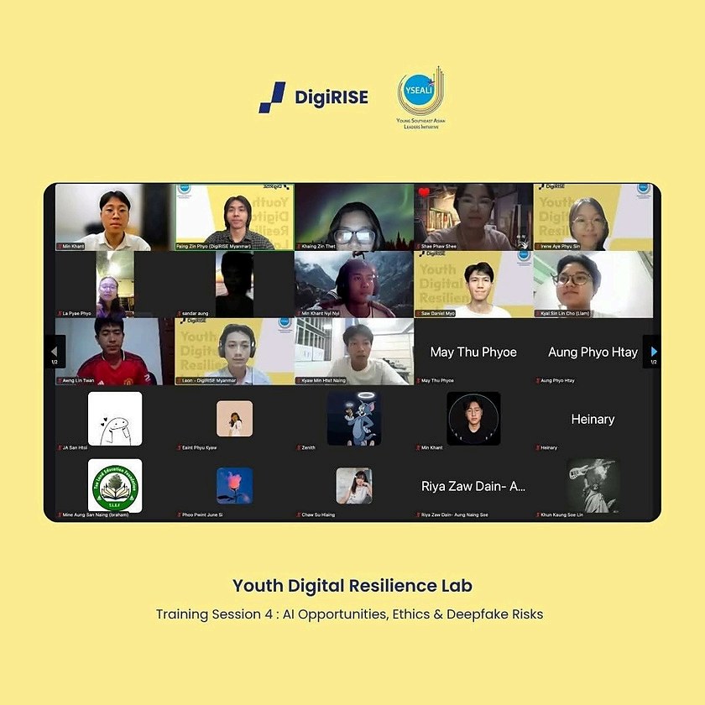Click muted mic icon beside small May Thu Phyoe label
The width and height of the screenshot is (705, 705).
tap(418, 380)
